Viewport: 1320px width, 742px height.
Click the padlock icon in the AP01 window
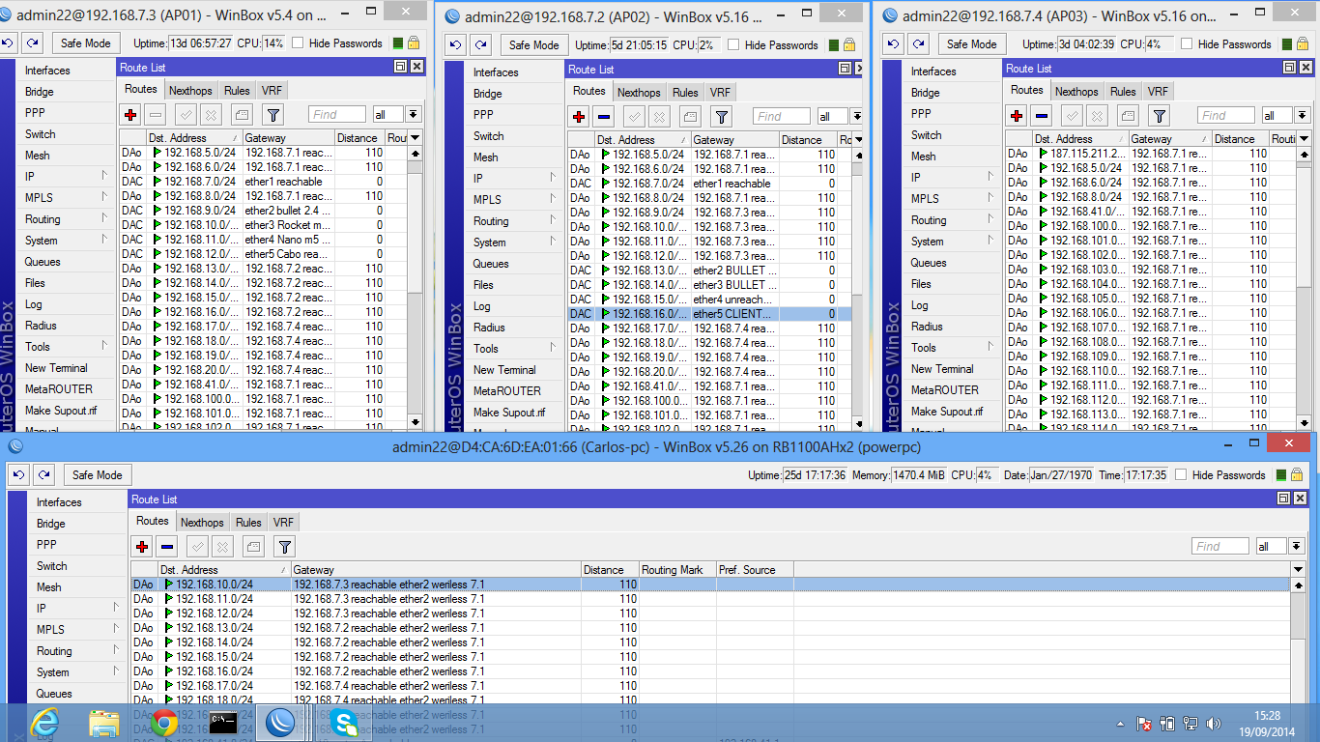click(414, 43)
